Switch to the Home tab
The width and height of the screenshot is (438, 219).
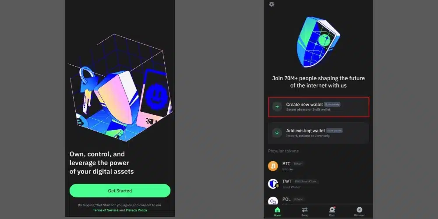[x=277, y=212]
